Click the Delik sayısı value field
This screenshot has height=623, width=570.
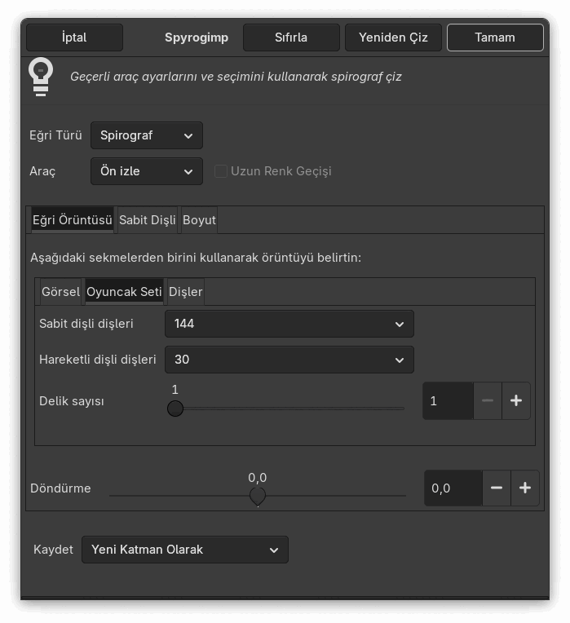point(448,401)
